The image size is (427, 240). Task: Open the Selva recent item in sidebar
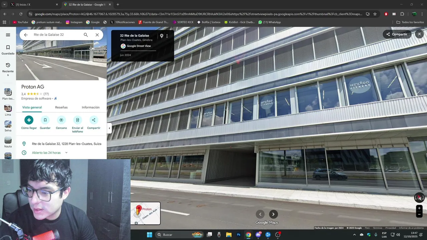(x=8, y=126)
